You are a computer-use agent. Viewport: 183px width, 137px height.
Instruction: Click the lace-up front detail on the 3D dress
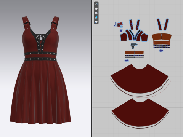click(x=40, y=43)
